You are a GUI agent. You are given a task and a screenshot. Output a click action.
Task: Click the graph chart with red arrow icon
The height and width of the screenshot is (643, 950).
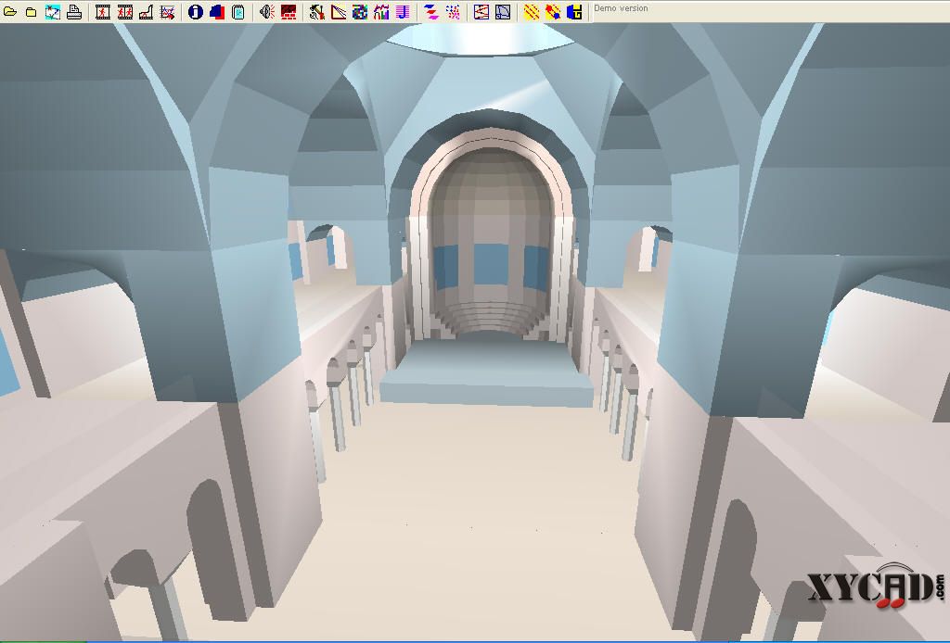pyautogui.click(x=168, y=11)
